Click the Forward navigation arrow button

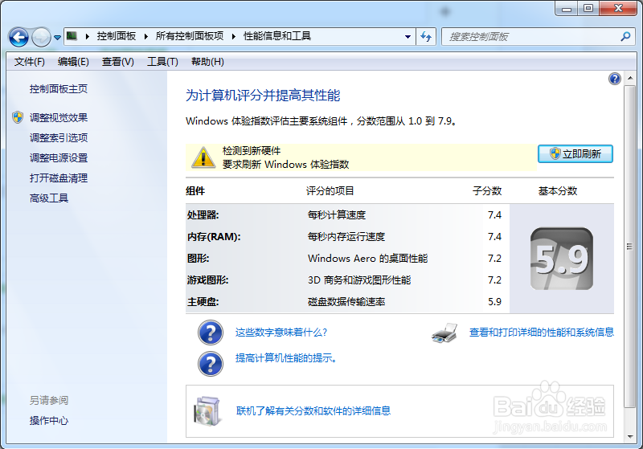(41, 37)
